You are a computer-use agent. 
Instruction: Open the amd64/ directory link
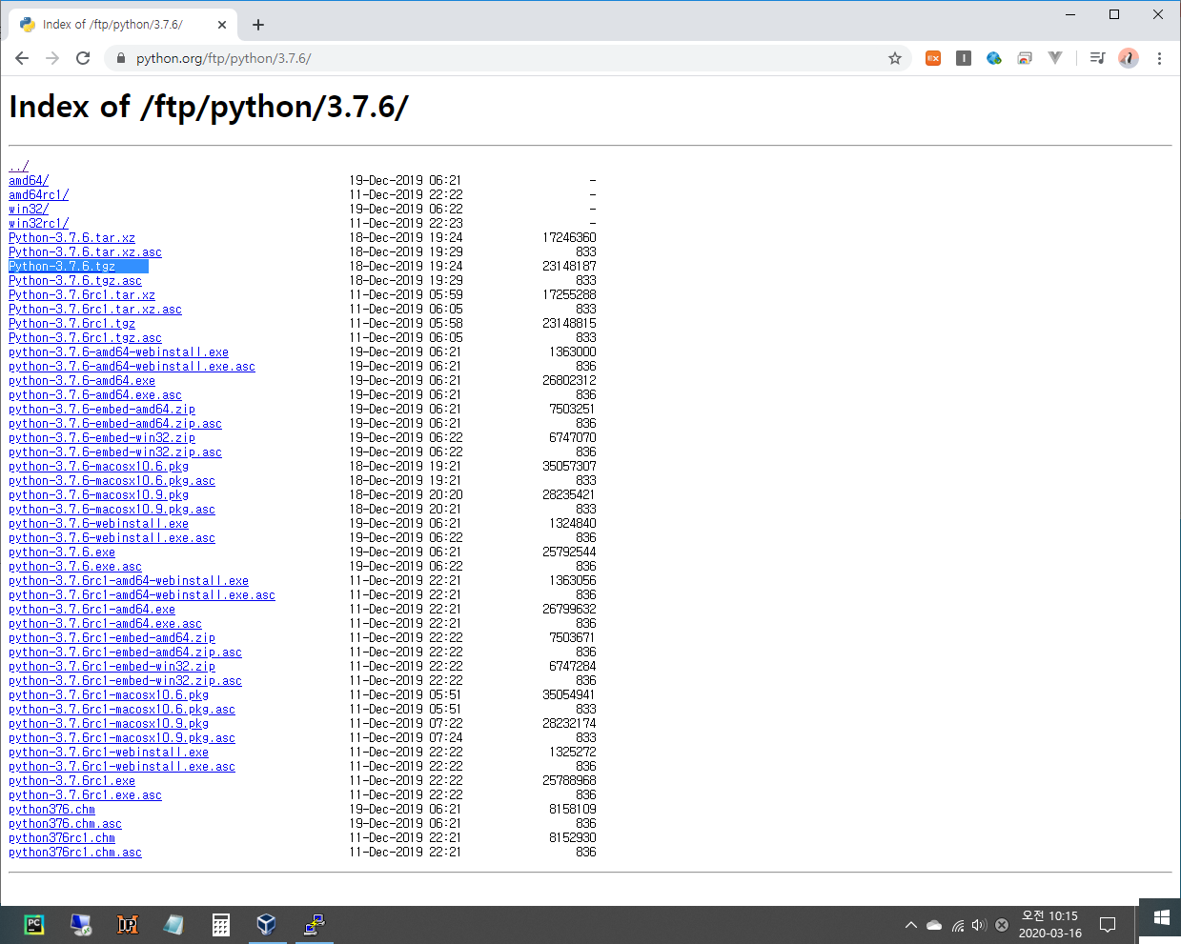[x=29, y=180]
